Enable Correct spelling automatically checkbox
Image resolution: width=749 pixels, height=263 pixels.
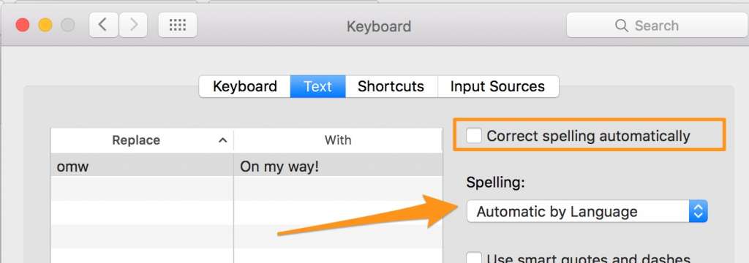[x=474, y=136]
